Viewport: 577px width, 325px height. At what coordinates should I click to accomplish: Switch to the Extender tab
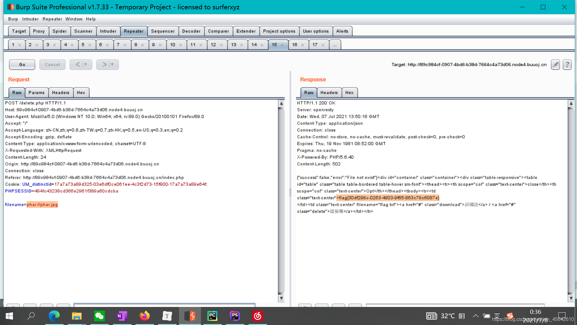pyautogui.click(x=246, y=31)
